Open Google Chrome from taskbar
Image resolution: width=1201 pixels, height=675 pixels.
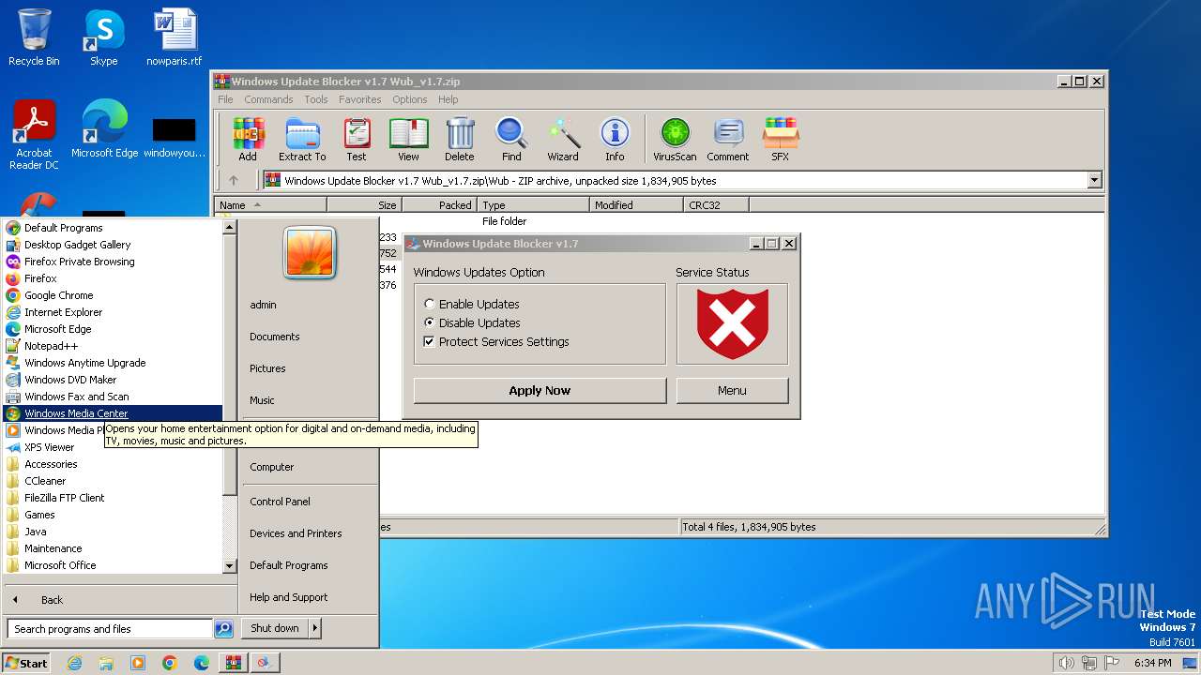click(170, 663)
